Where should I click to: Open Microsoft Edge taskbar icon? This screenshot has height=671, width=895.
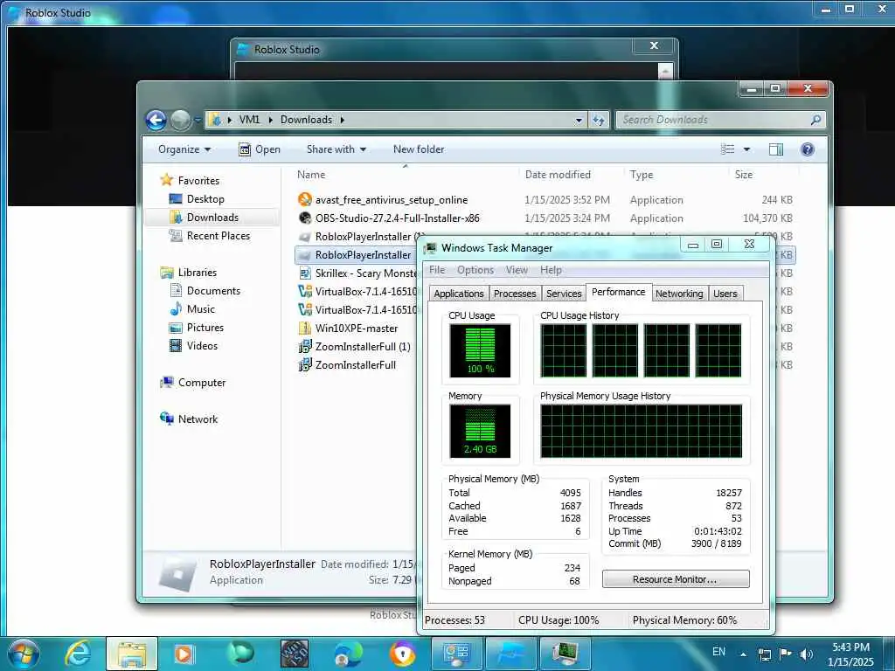(x=348, y=654)
